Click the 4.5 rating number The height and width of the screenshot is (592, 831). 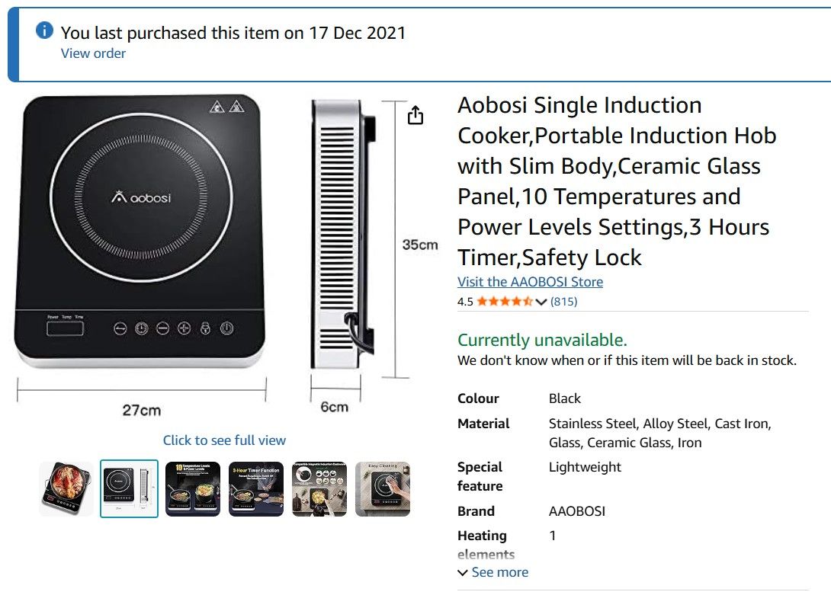click(x=465, y=302)
